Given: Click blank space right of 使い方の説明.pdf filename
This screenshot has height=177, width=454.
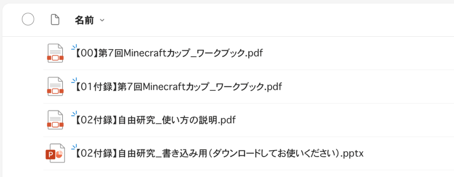Looking at the screenshot, I should (x=346, y=120).
